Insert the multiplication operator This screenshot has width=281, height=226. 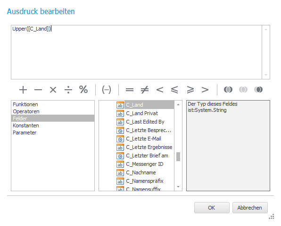pyautogui.click(x=53, y=89)
